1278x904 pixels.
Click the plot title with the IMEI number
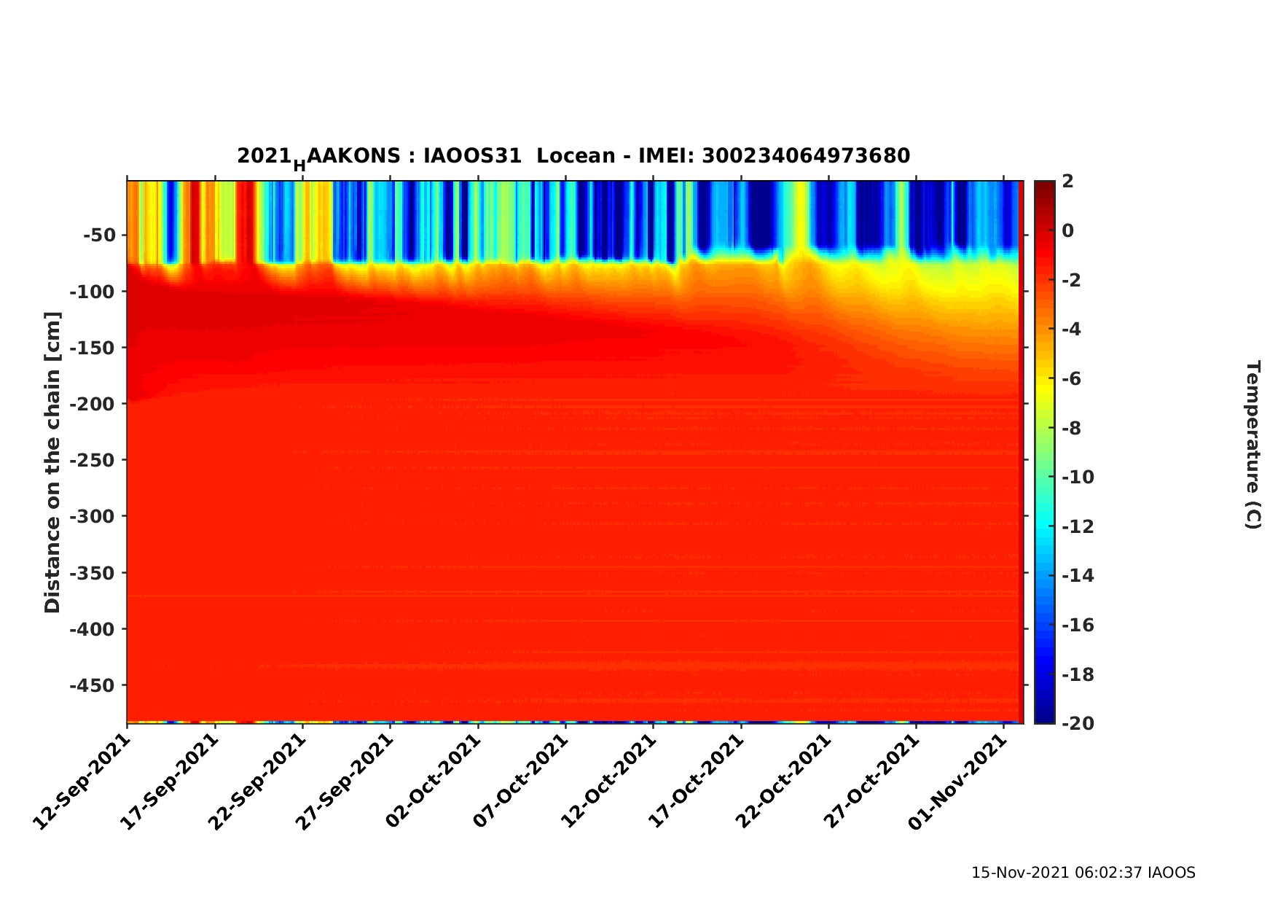(x=573, y=157)
